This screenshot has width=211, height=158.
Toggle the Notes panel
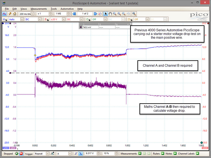175,154
